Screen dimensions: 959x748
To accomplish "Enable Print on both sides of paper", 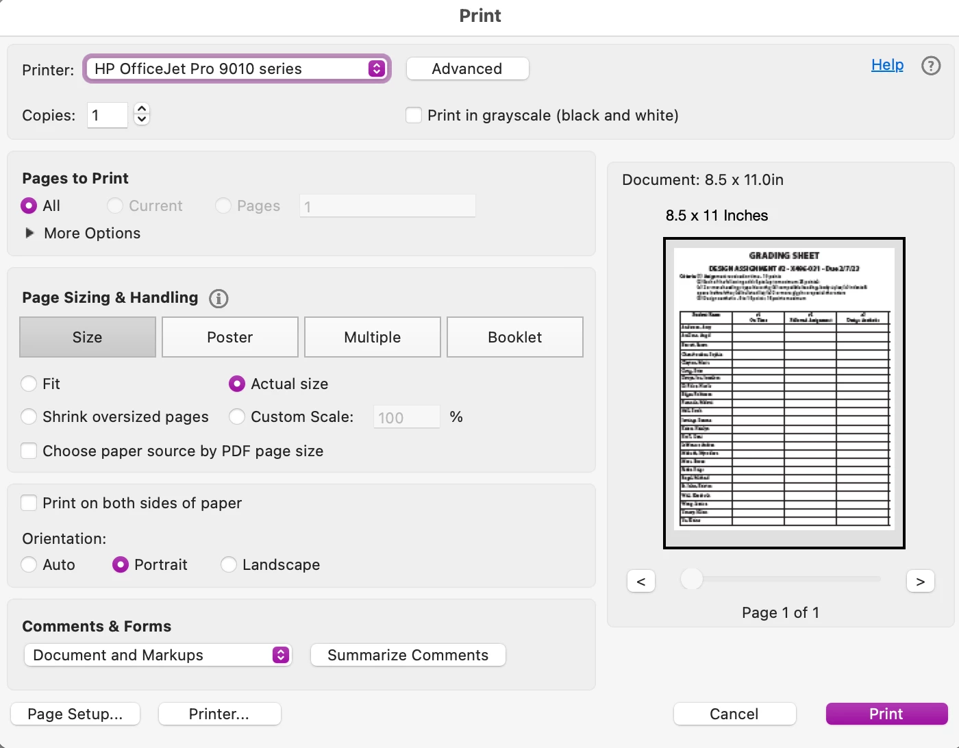I will 29,503.
